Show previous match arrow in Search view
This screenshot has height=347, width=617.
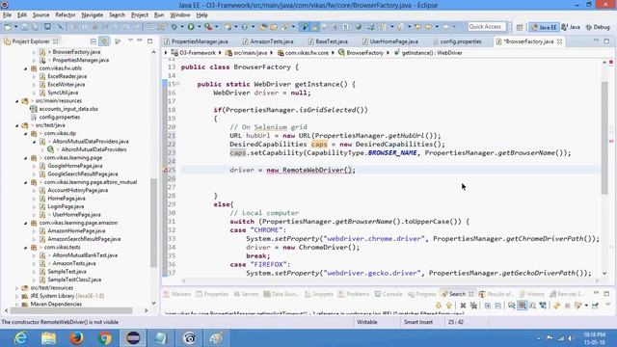tap(449, 306)
